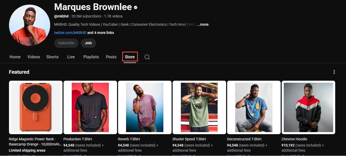
Task: Click the Subscribe button
Action: [x=66, y=43]
